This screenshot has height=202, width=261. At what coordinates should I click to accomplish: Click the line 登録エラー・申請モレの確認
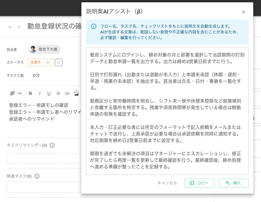tap(39, 105)
